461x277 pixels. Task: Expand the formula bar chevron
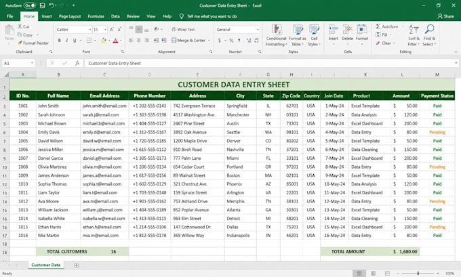[456, 63]
